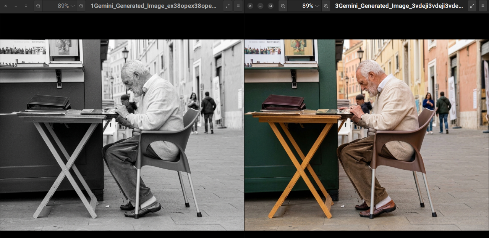This screenshot has width=489, height=238.
Task: Open hamburger menu of the grayscale image window
Action: (x=238, y=6)
